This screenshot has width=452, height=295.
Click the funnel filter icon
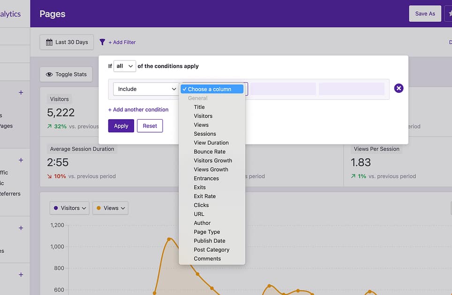click(x=103, y=42)
